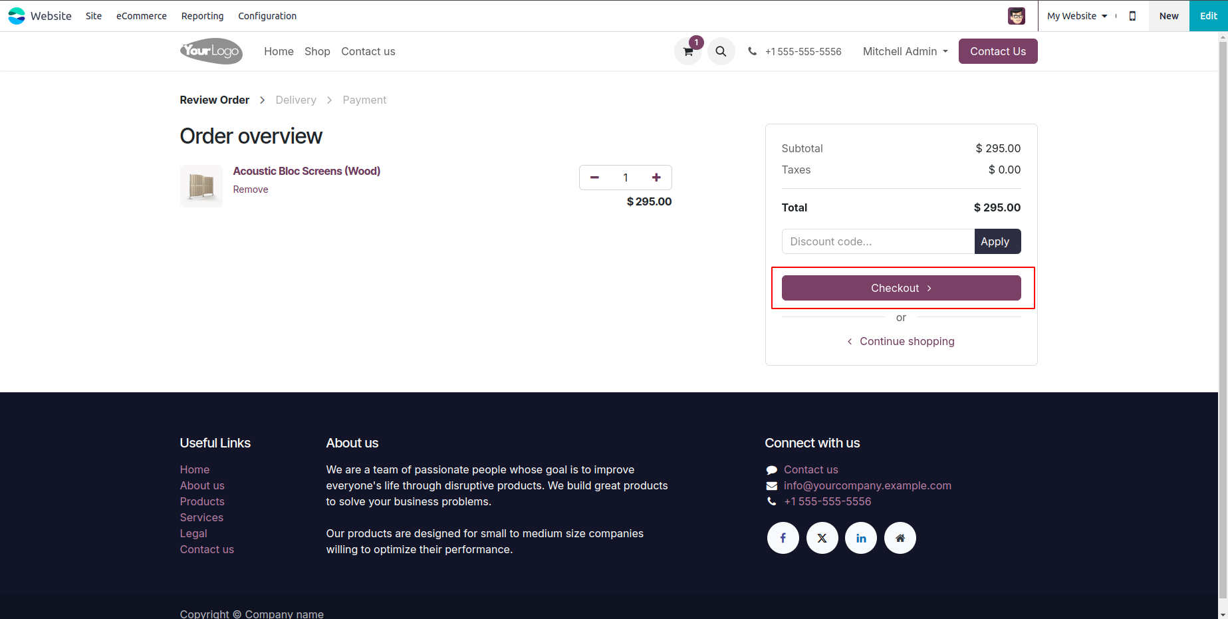
Task: Click the YourLogo site logo
Action: click(211, 51)
